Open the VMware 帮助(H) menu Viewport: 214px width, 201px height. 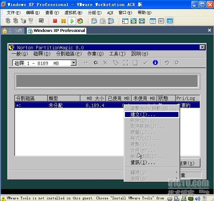point(145,13)
